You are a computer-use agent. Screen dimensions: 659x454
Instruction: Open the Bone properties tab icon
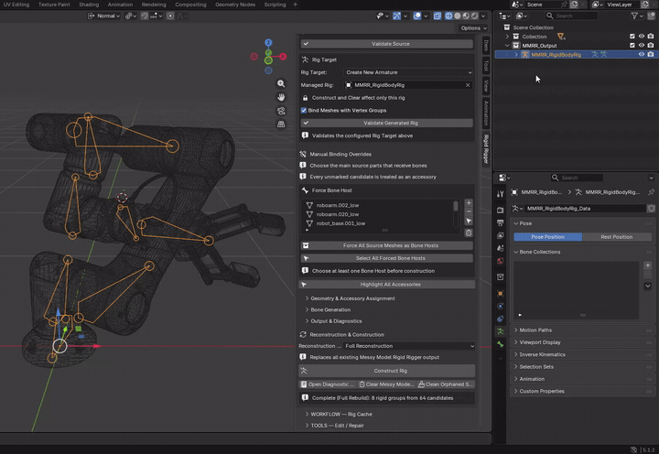500,344
